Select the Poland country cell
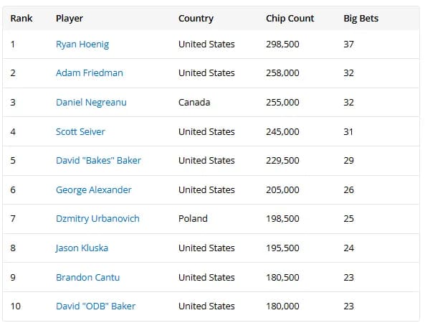The image size is (425, 328). pyautogui.click(x=193, y=219)
